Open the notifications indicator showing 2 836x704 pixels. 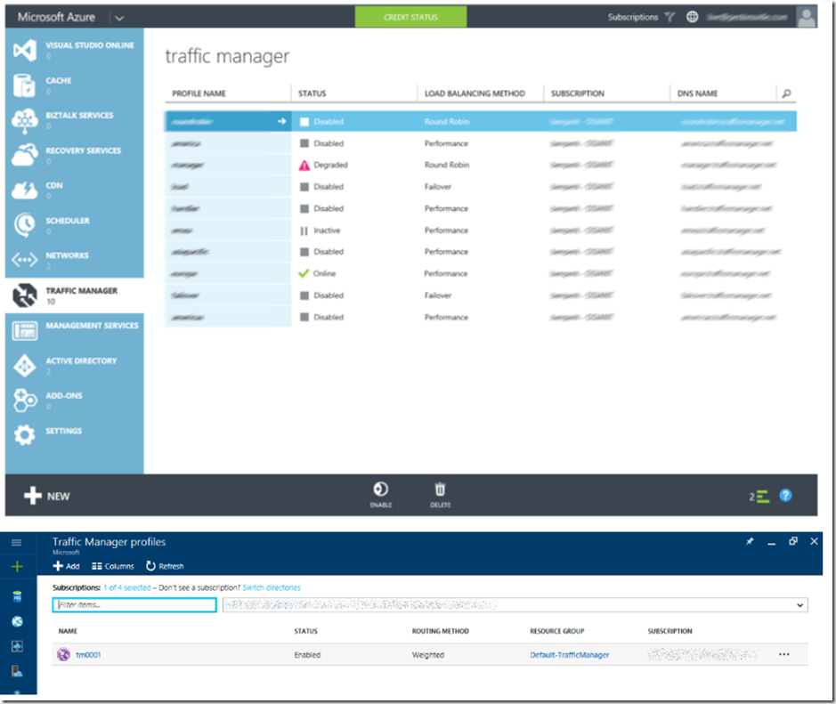[759, 497]
